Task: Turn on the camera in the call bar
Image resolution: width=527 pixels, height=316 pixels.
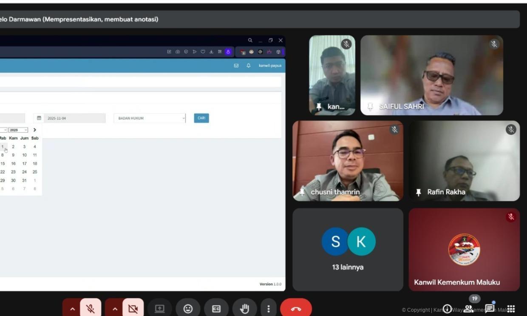Action: pos(133,309)
